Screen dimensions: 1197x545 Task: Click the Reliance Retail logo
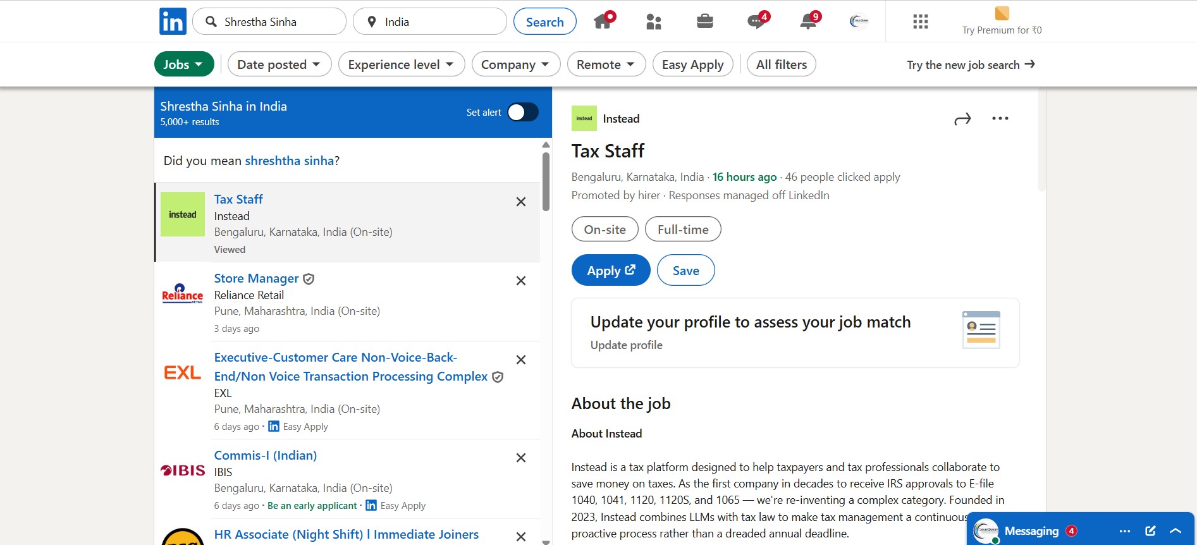click(x=183, y=293)
